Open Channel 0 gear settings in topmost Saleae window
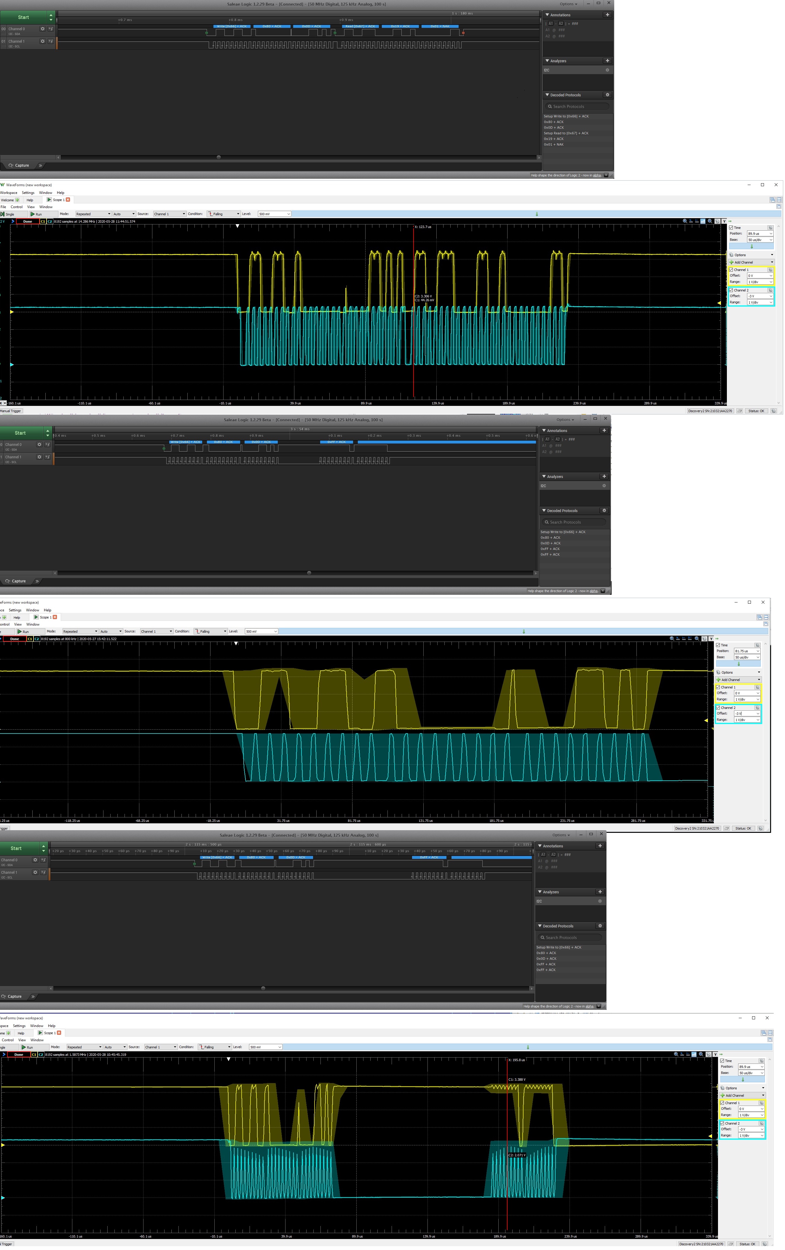785x1250 pixels. pos(43,29)
